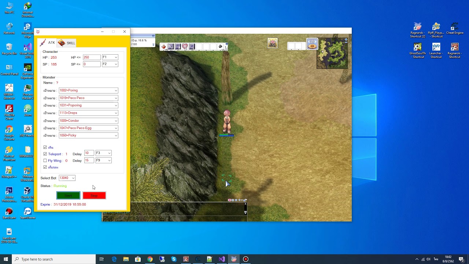Screen dimensions: 469x264
Task: Select the GhostSoulTH Shortcut desktop icon
Action: pos(418,51)
